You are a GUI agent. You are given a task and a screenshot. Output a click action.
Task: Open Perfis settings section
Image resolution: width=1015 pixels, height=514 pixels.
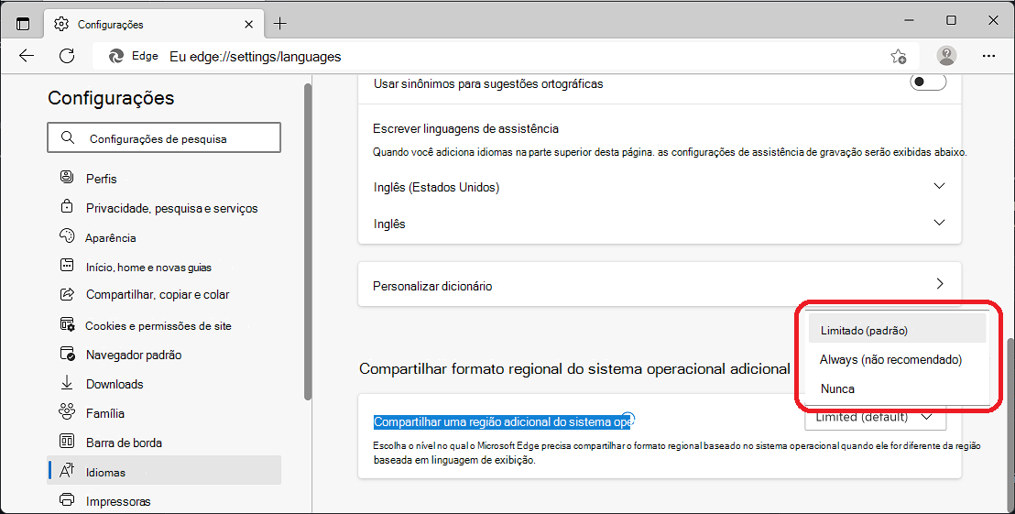pos(164,179)
